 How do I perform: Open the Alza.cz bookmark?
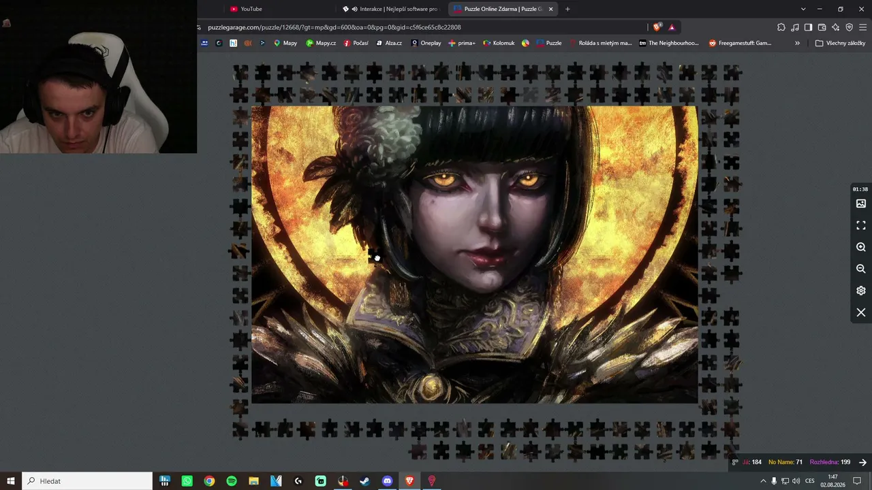[389, 43]
